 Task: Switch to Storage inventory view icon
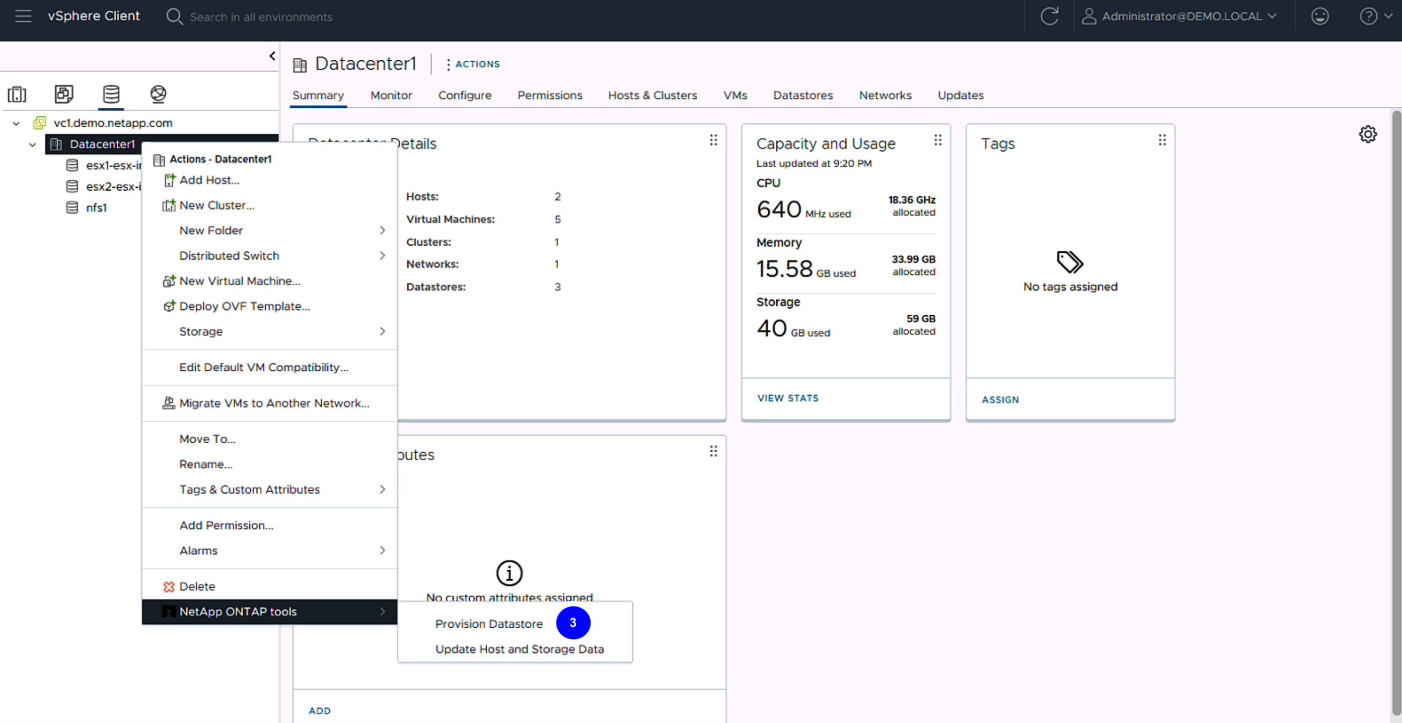coord(111,94)
